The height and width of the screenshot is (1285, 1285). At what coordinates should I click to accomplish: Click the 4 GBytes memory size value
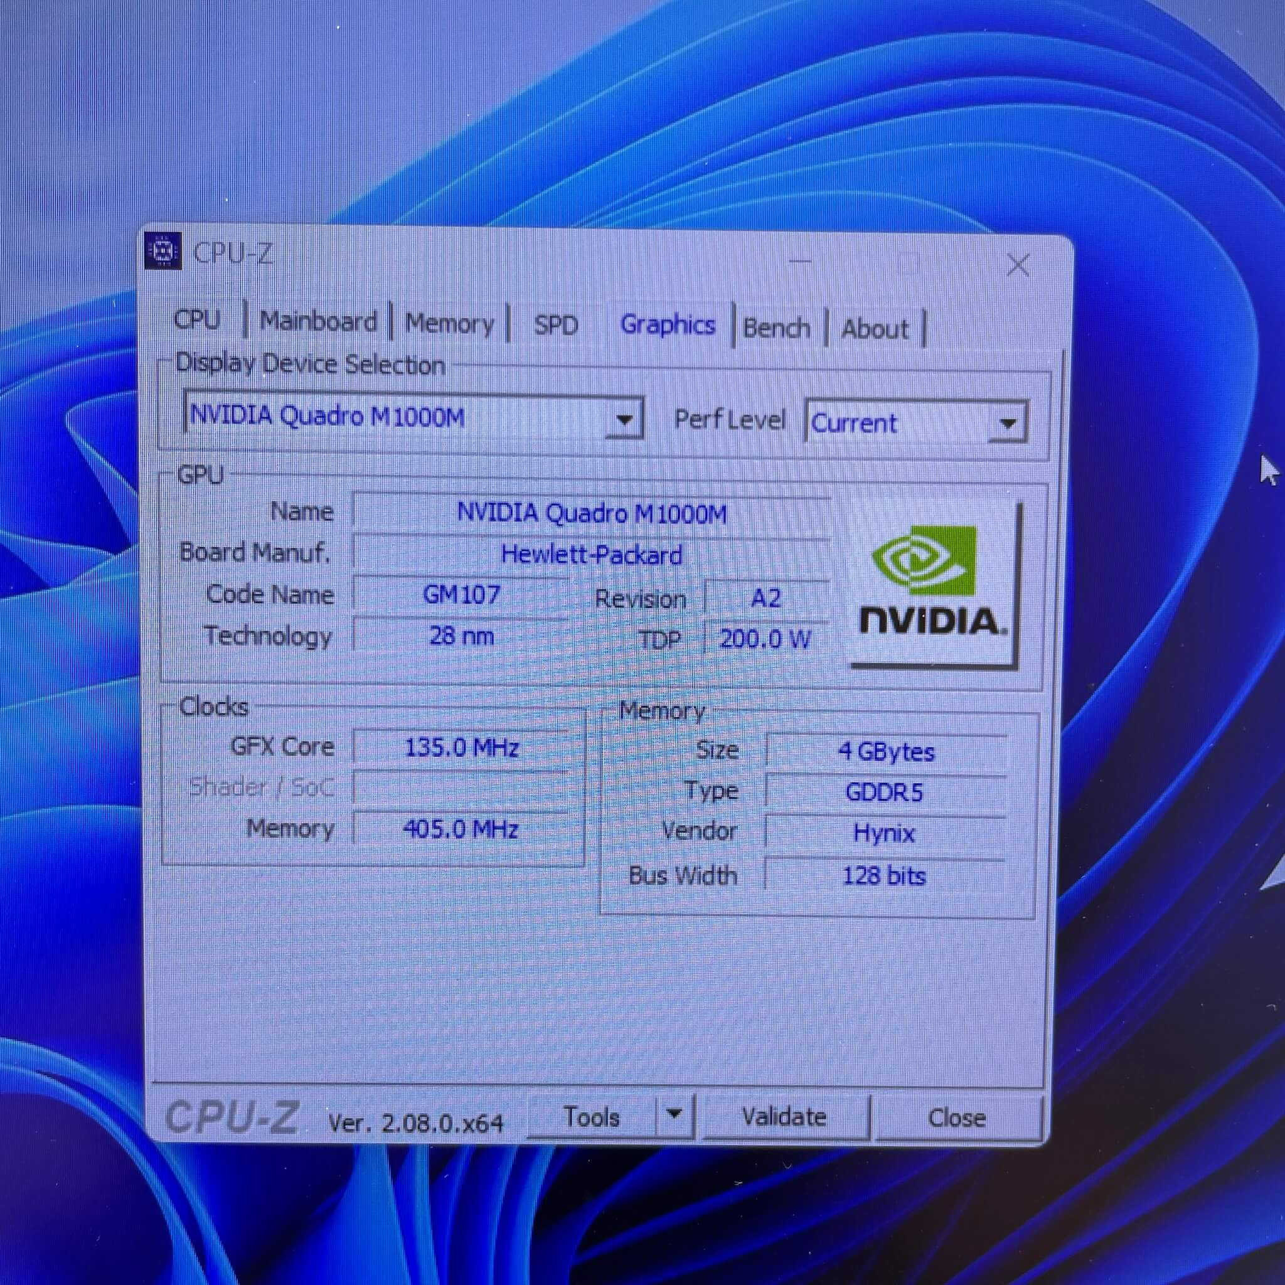pyautogui.click(x=886, y=752)
